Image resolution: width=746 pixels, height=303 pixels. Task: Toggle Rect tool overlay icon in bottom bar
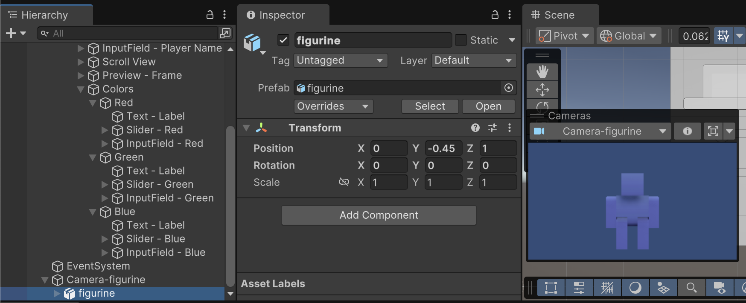(551, 288)
